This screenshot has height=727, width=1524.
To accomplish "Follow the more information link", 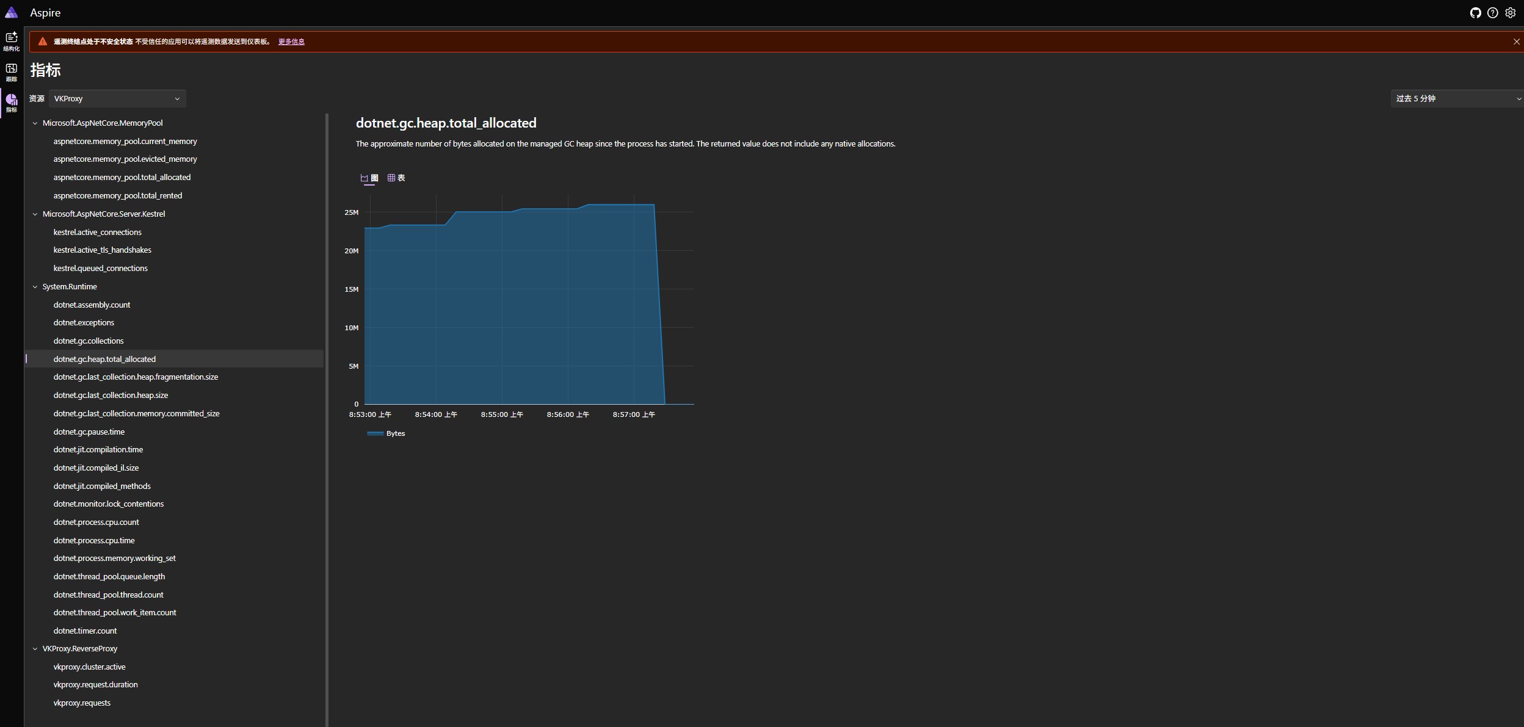I will (291, 42).
